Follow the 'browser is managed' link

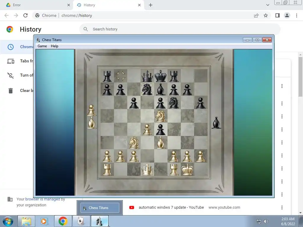pos(43,199)
